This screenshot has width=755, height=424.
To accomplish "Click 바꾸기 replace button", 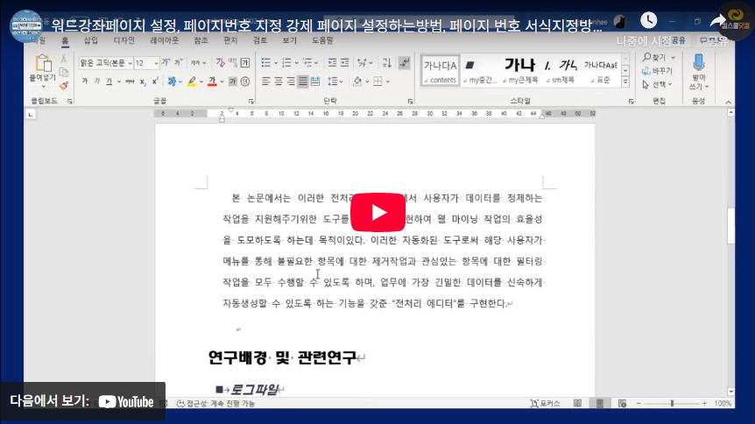I will point(657,71).
